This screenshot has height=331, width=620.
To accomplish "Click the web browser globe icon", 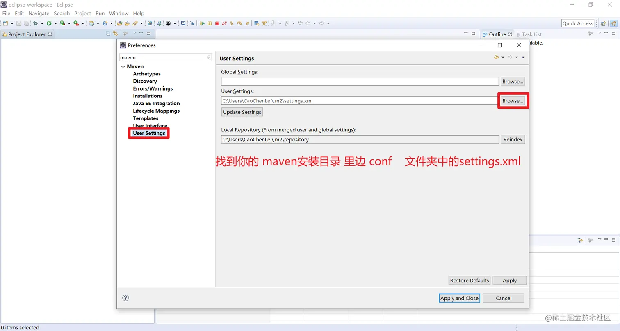I will pyautogui.click(x=150, y=23).
